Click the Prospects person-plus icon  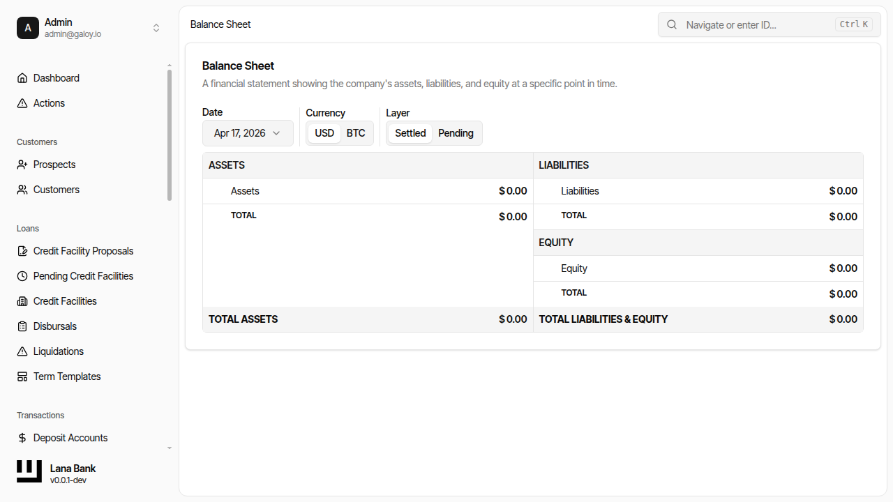pyautogui.click(x=22, y=165)
